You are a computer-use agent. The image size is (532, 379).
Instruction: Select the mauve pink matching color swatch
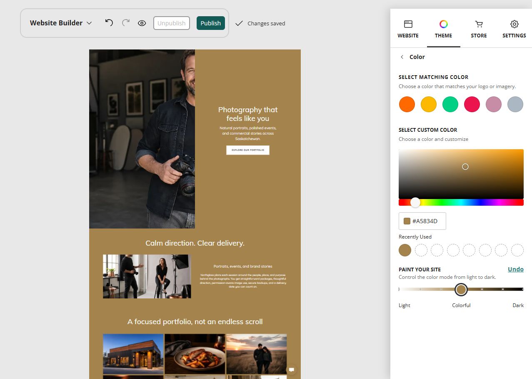point(494,104)
